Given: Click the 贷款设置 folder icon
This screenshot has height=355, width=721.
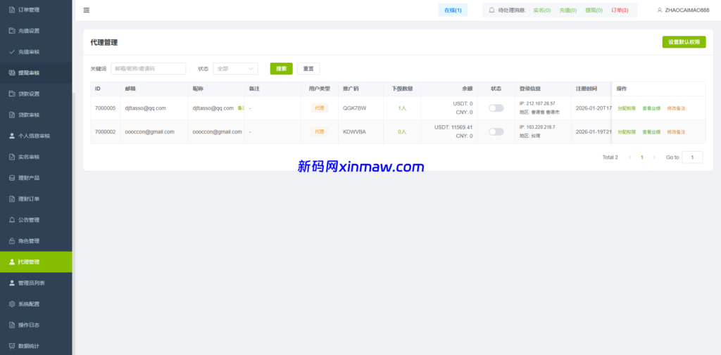Looking at the screenshot, I should (12, 93).
